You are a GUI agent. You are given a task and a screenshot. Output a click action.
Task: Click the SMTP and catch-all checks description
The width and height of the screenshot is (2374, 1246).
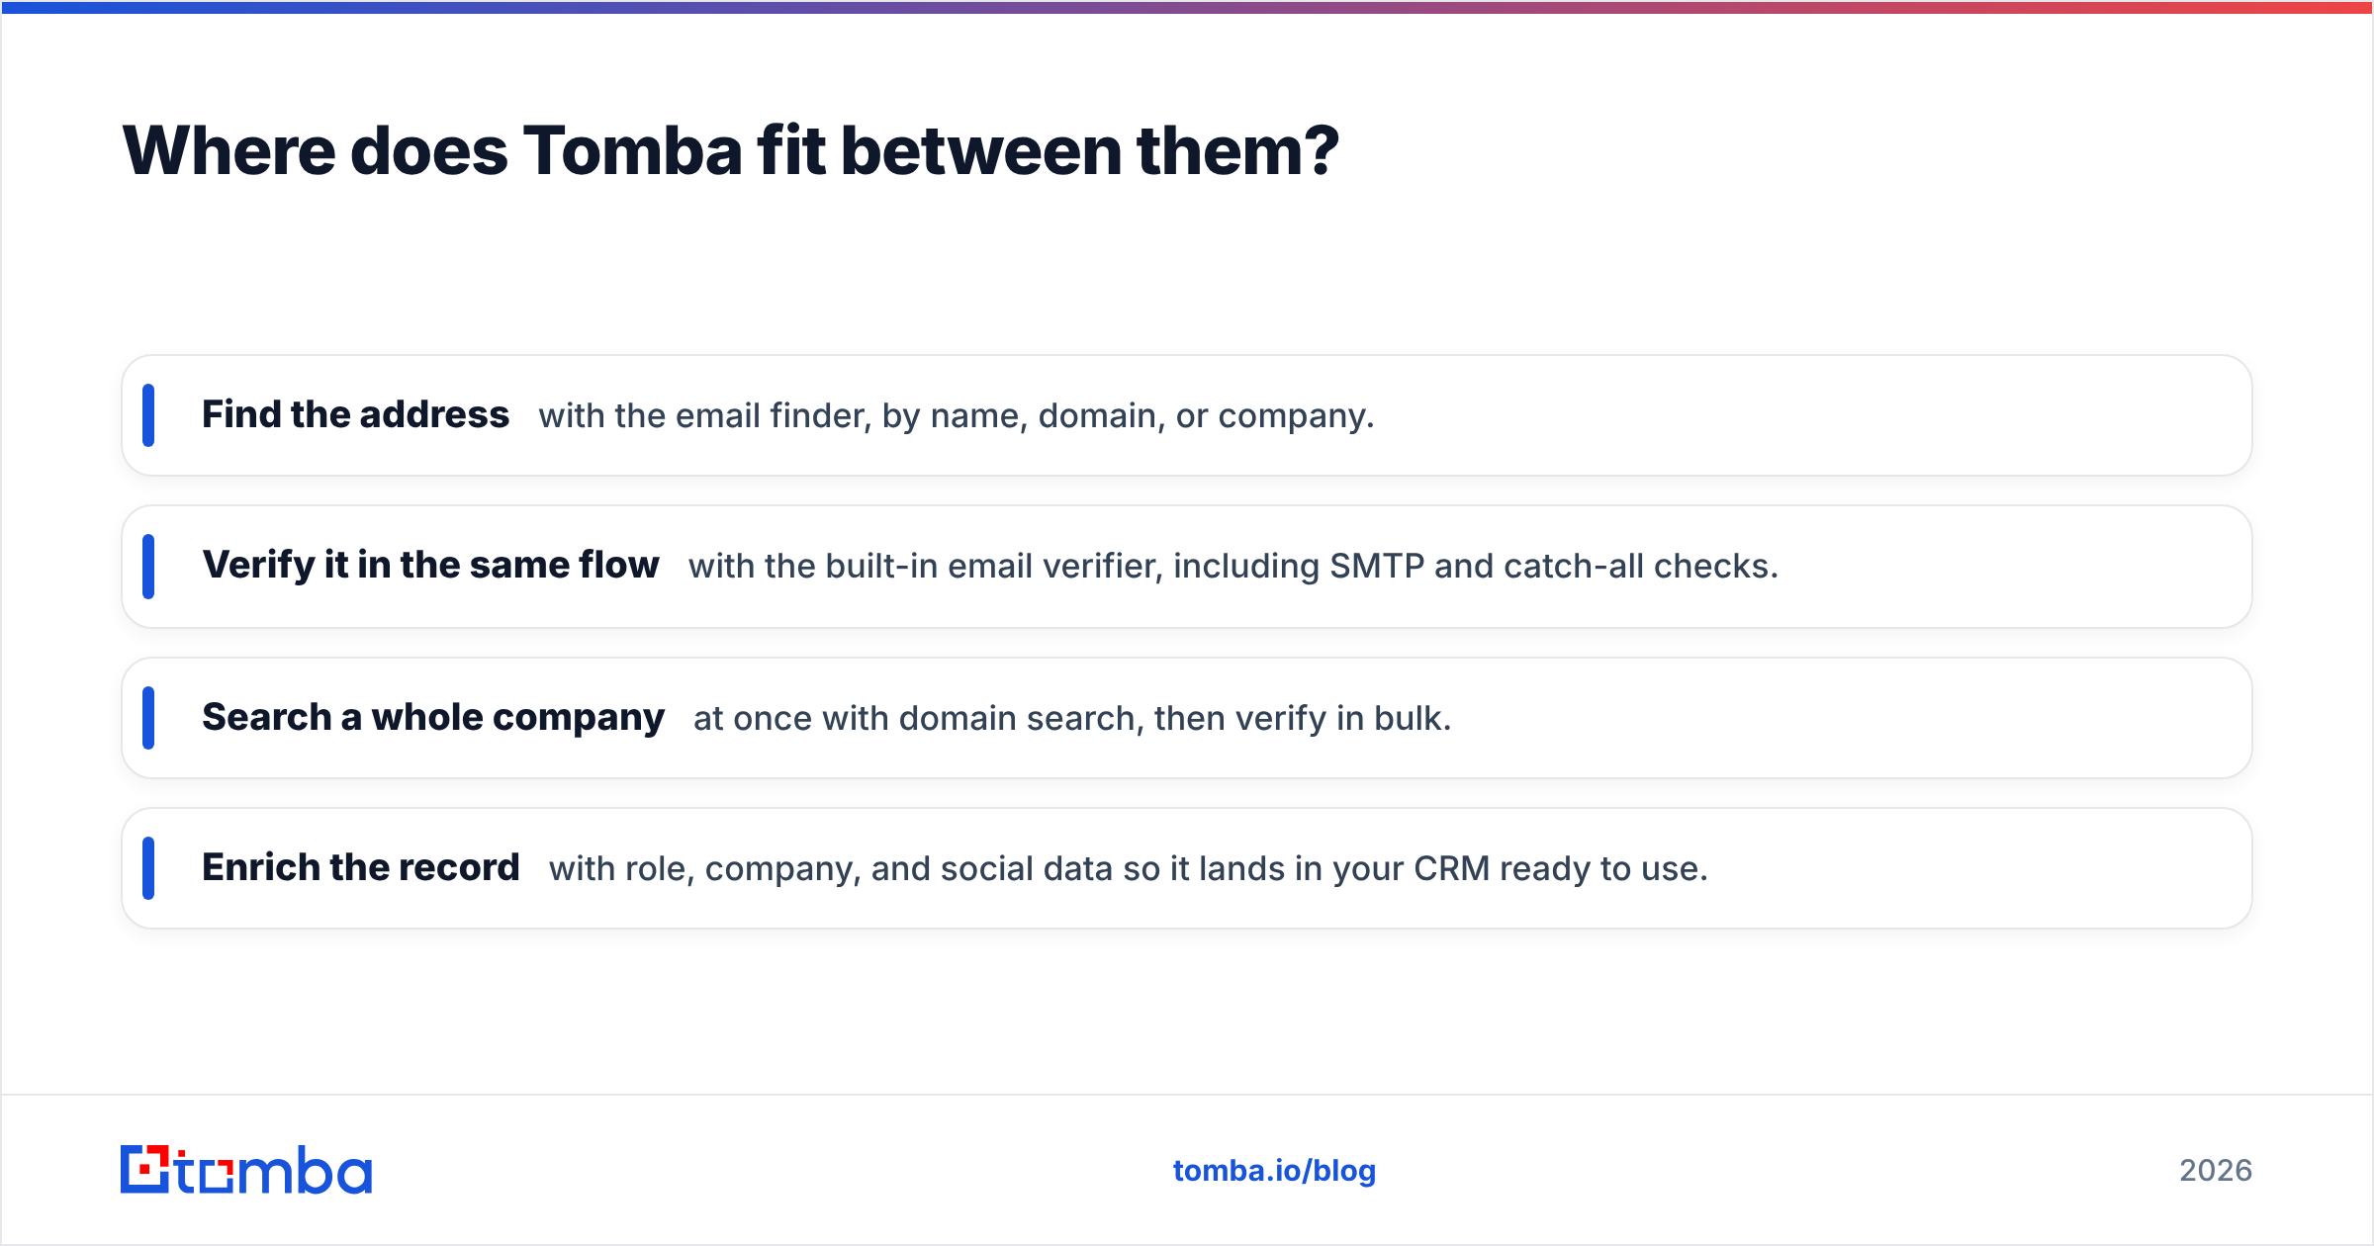1233,567
